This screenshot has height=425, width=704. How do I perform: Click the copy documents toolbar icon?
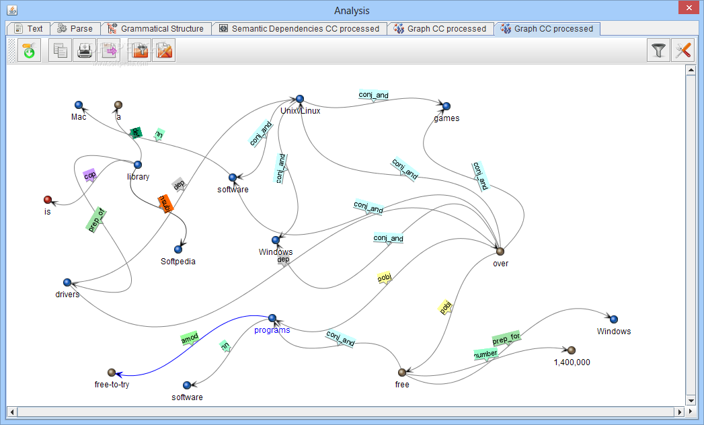click(x=60, y=50)
